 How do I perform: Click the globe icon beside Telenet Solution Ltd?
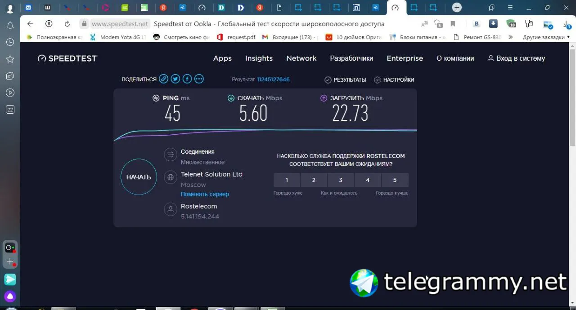pos(171,177)
